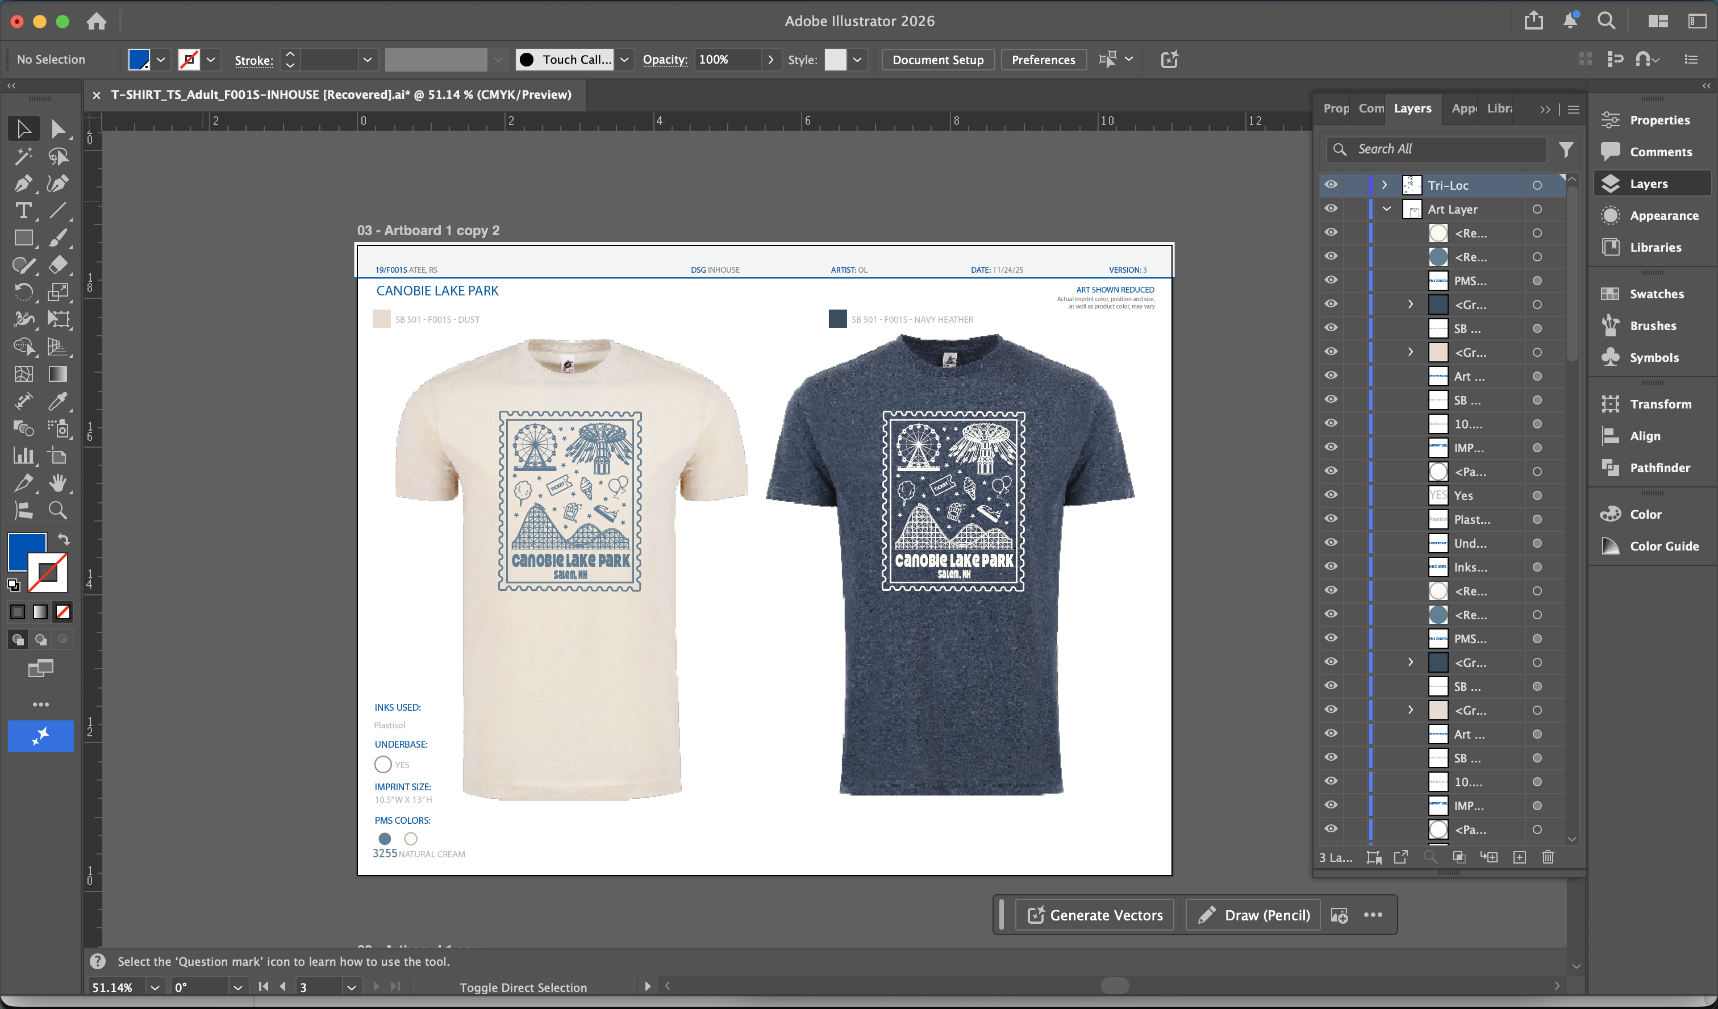Toggle visibility of Art Layer
This screenshot has width=1718, height=1009.
pyautogui.click(x=1331, y=209)
